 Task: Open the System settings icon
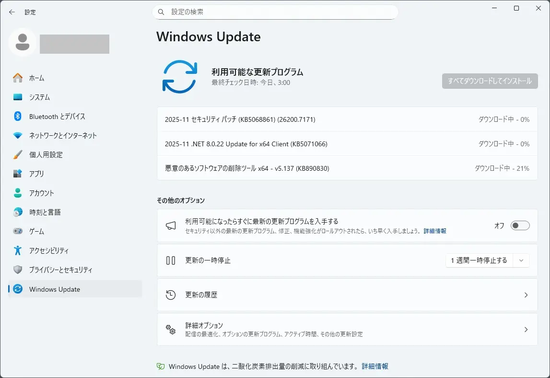[x=18, y=97]
